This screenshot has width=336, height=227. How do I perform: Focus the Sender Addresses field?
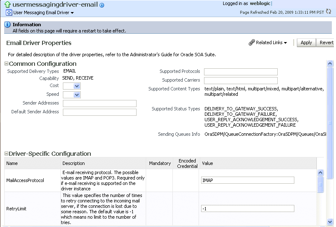coord(100,103)
